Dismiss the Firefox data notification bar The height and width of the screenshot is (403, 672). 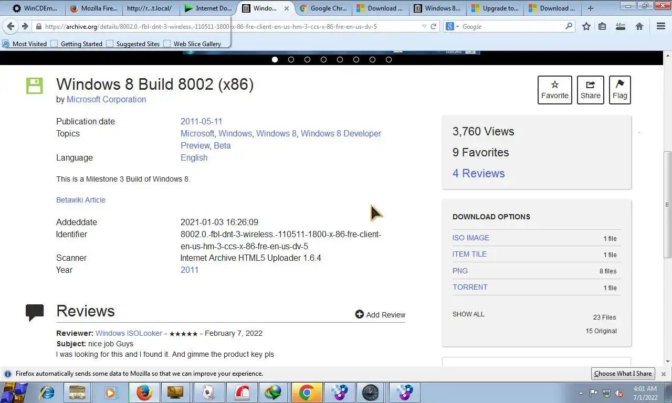coord(663,374)
